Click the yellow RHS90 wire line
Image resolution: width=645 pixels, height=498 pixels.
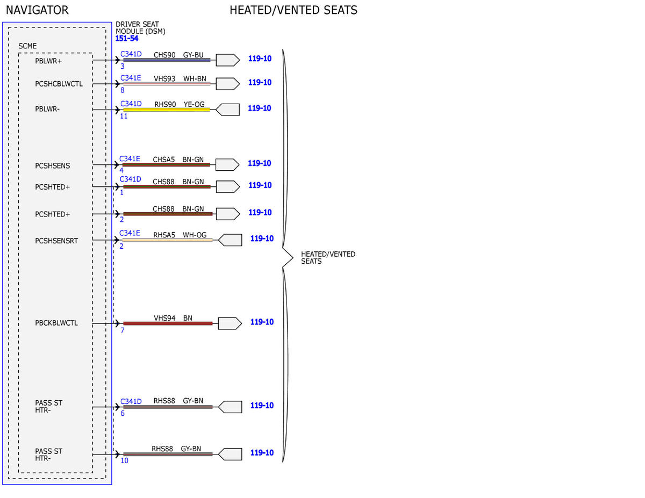167,110
